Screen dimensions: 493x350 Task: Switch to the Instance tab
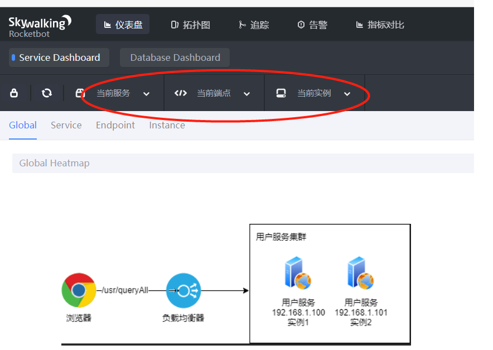click(167, 125)
